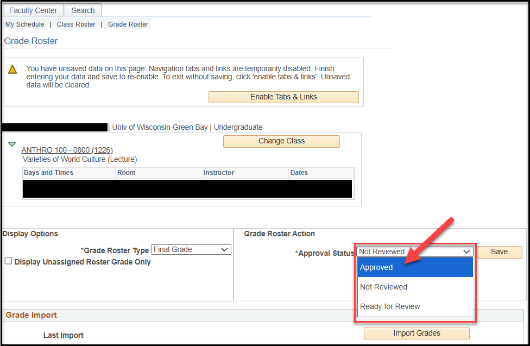Open the Grade Roster Type dropdown
The width and height of the screenshot is (530, 346).
(191, 250)
